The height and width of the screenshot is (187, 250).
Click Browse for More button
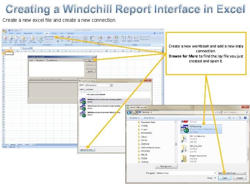tap(87, 150)
